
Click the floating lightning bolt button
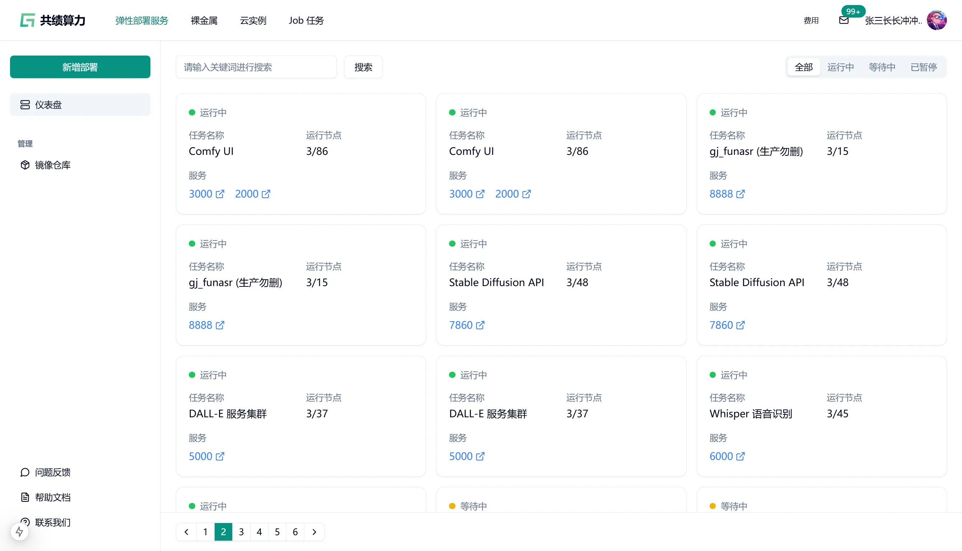(19, 532)
